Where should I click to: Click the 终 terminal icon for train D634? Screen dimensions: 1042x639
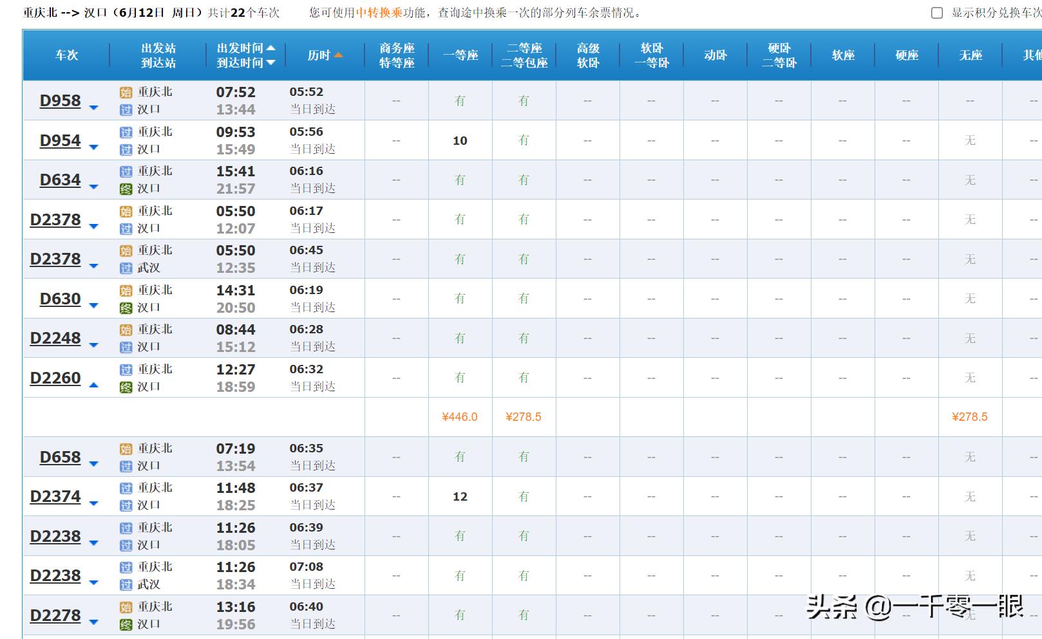(x=126, y=189)
